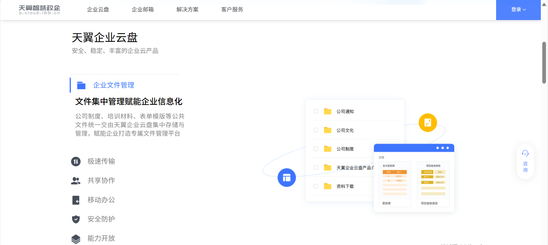The image size is (548, 245).
Task: Expand the 登录 dropdown button
Action: coord(518,10)
